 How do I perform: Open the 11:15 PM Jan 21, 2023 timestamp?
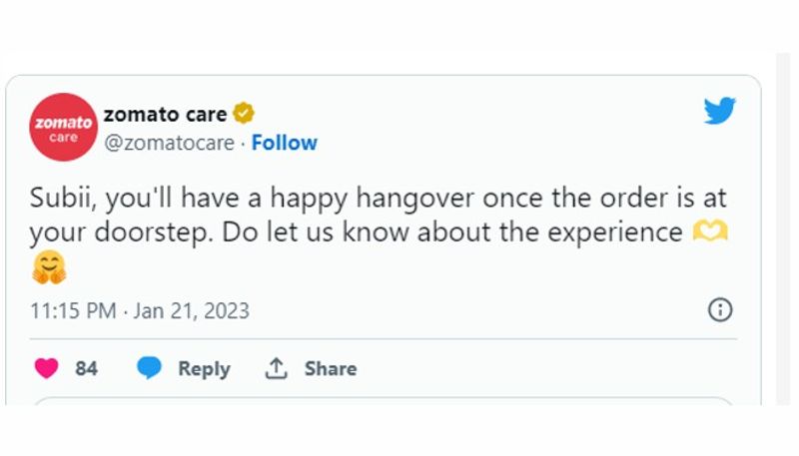tap(140, 310)
